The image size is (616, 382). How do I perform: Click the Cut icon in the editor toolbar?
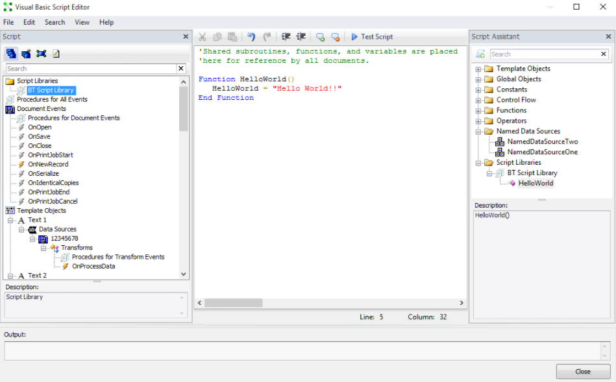coord(203,37)
